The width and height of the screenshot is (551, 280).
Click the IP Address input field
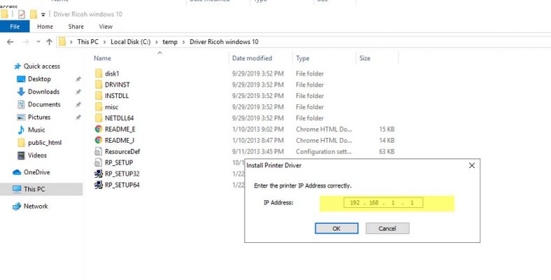[382, 203]
